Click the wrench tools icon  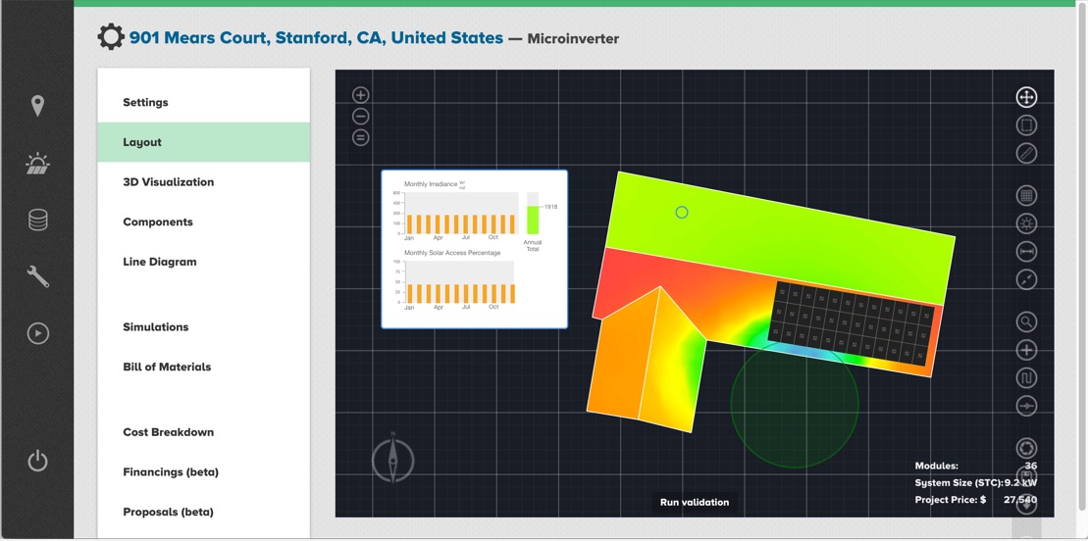point(37,276)
